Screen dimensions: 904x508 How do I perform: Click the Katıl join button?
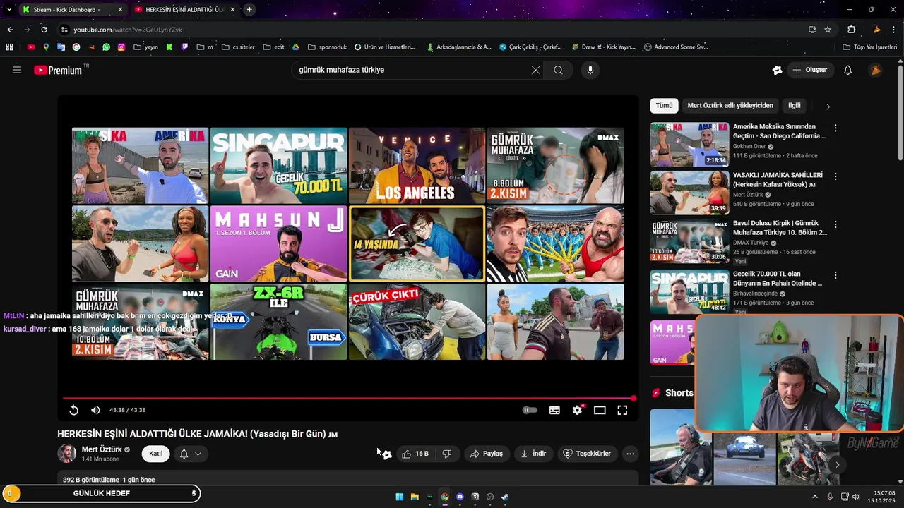tap(156, 454)
